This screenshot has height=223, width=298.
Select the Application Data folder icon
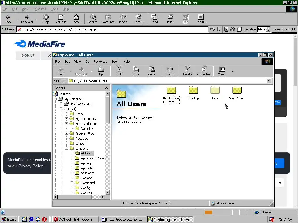171,95
